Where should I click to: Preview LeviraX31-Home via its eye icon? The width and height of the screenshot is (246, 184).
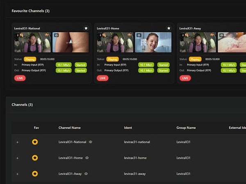tap(87, 158)
